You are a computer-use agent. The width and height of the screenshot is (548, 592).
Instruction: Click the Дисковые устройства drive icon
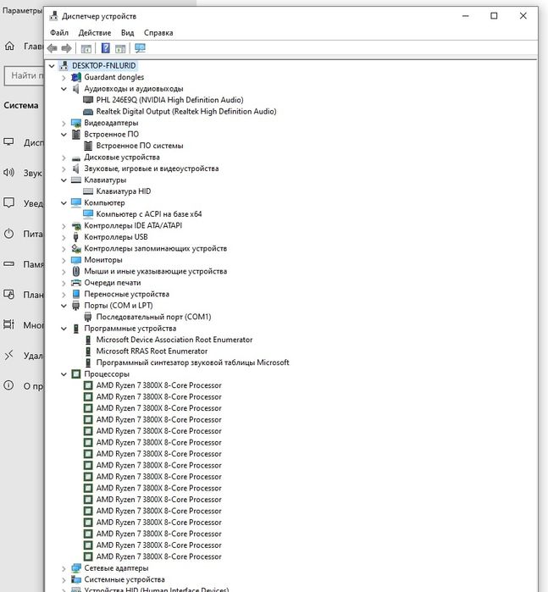click(x=76, y=158)
